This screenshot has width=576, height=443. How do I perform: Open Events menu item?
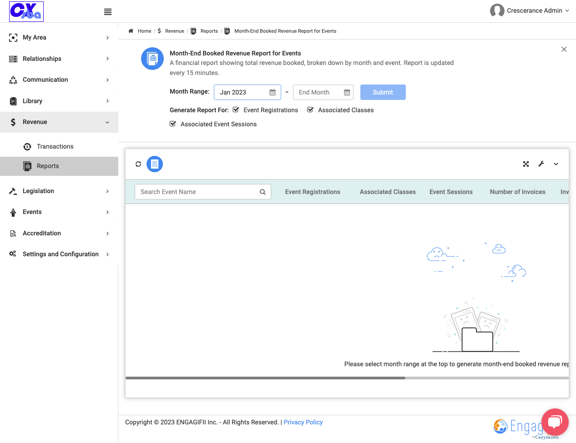(x=59, y=212)
